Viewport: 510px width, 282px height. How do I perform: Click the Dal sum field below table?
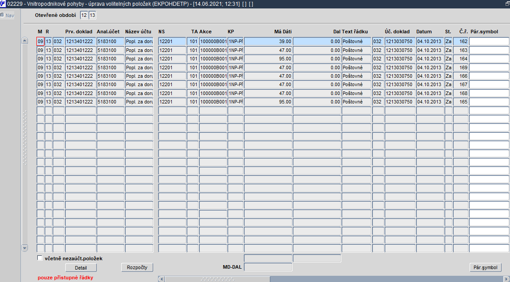pyautogui.click(x=317, y=258)
